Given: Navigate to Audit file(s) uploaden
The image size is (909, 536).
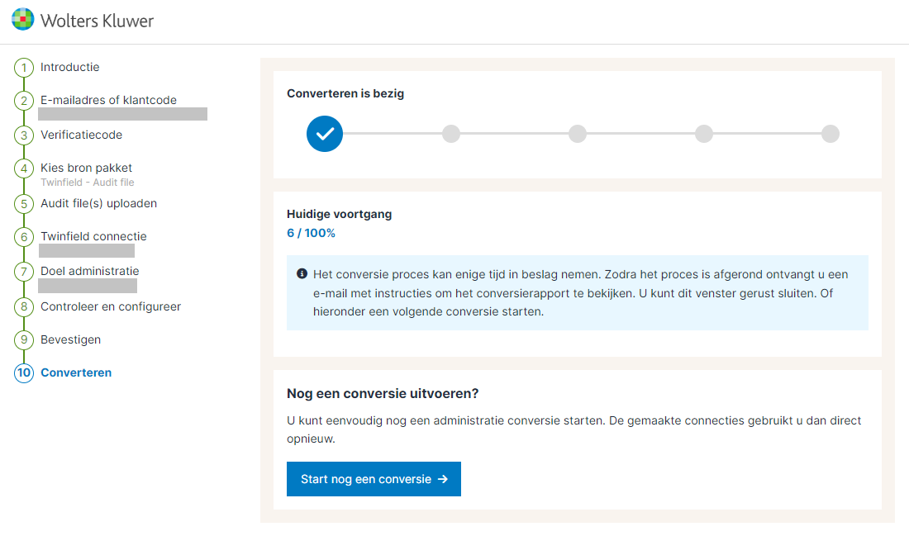Looking at the screenshot, I should (x=98, y=203).
